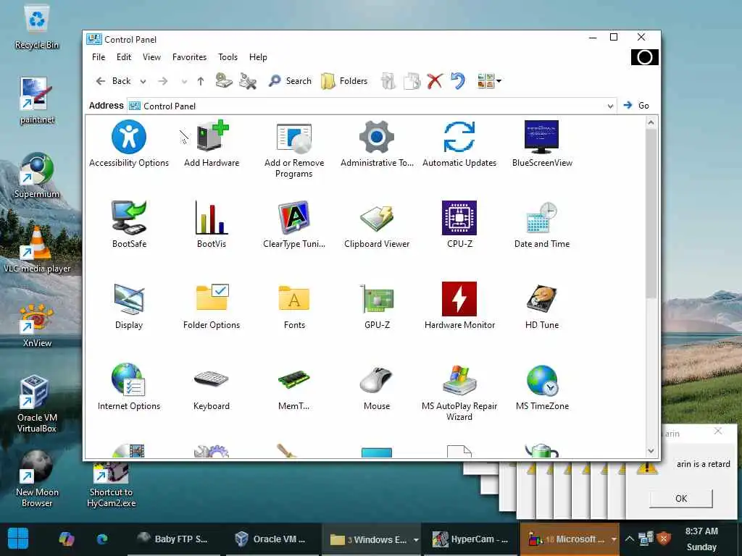
Task: Click the blue Undo toolbar icon
Action: (x=458, y=81)
